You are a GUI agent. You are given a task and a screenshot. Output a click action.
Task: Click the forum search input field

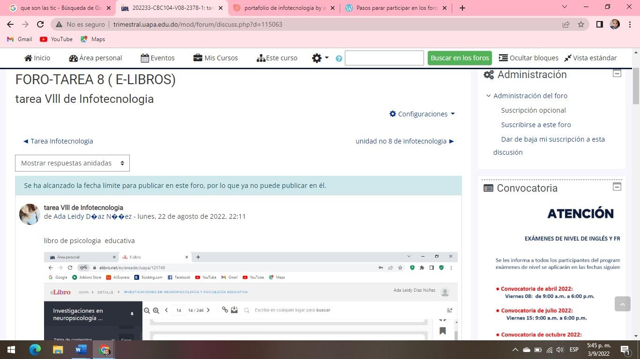384,58
